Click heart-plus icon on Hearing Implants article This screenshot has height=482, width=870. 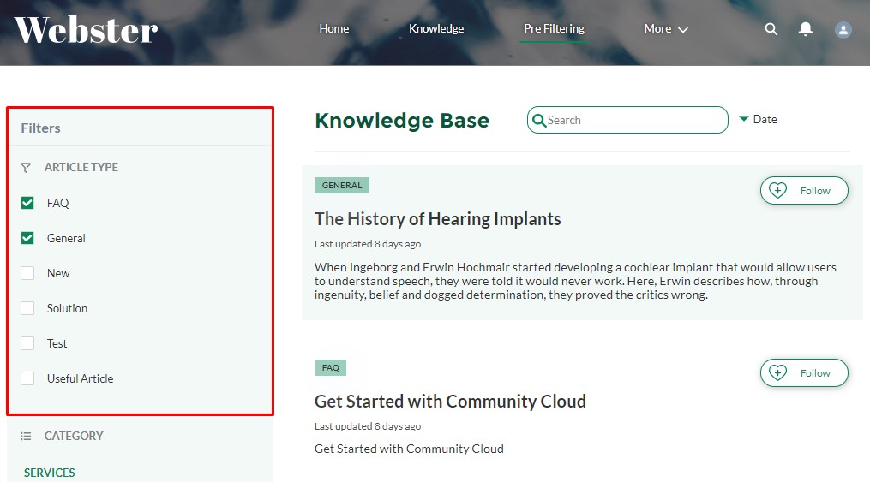pos(777,191)
